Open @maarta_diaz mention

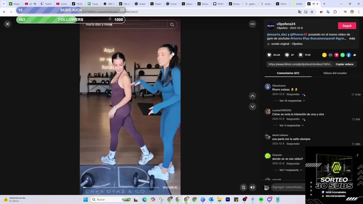tap(277, 35)
